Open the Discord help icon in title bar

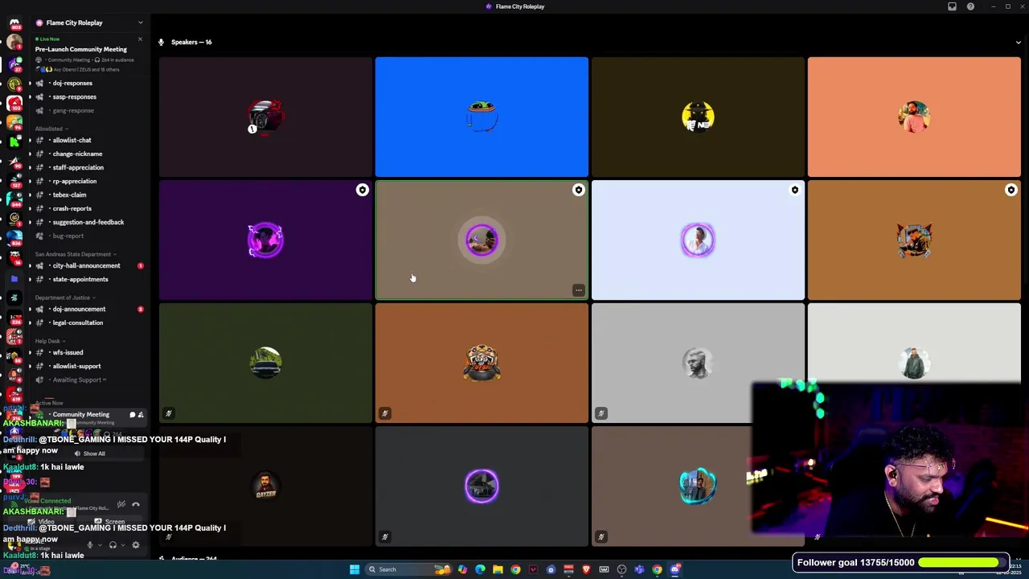pos(970,6)
